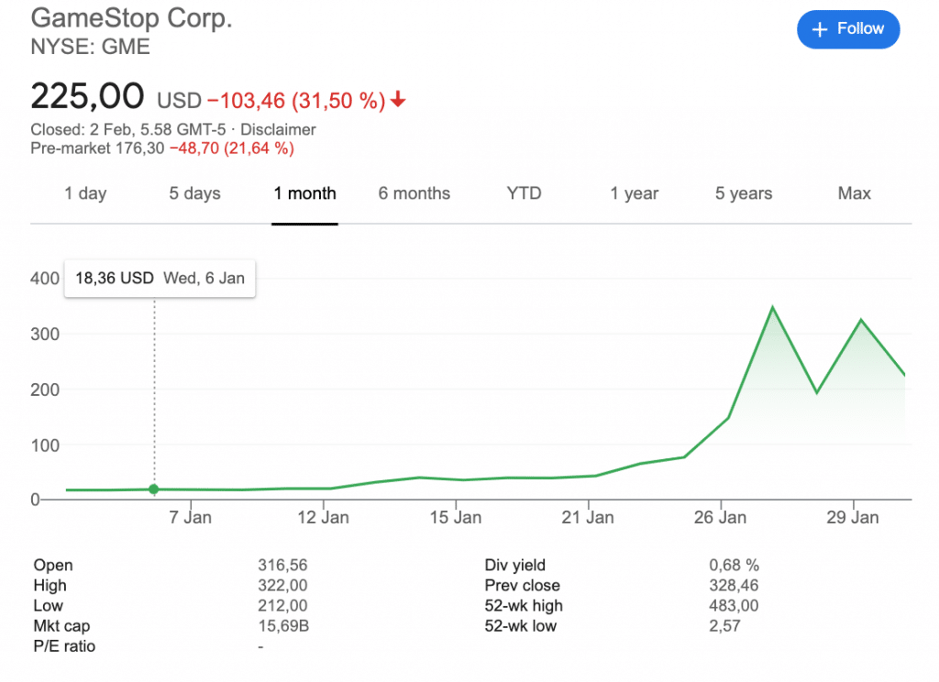Image resolution: width=939 pixels, height=682 pixels.
Task: Switch chart to YTD
Action: (x=524, y=193)
